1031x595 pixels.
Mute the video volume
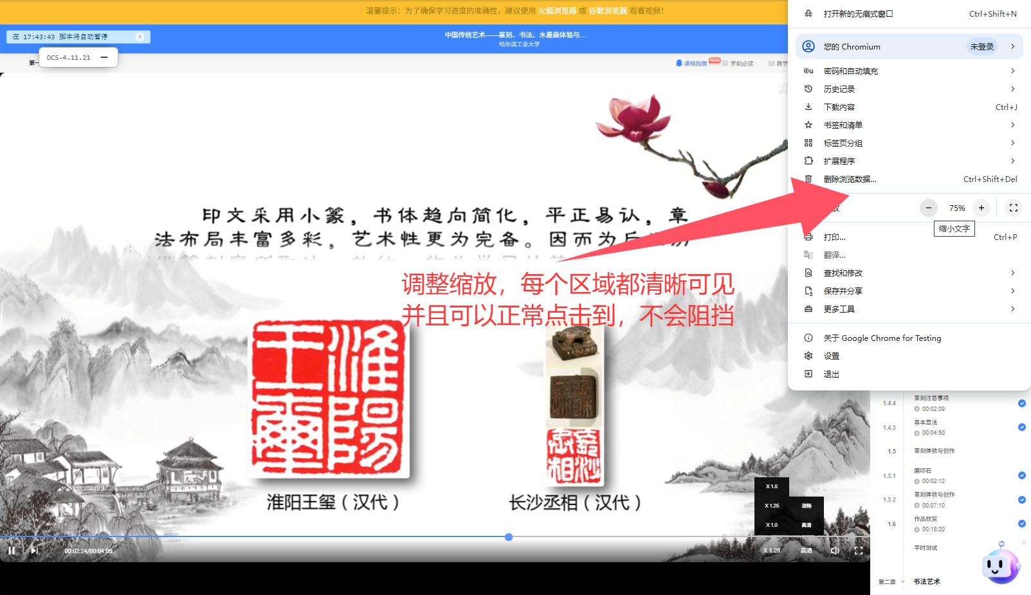coord(835,551)
